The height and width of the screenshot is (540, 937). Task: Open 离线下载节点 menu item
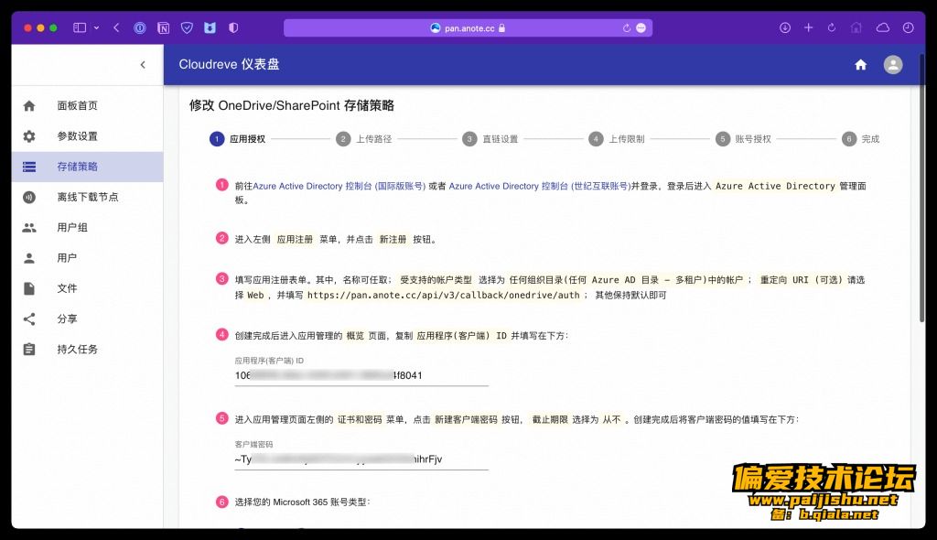(87, 198)
